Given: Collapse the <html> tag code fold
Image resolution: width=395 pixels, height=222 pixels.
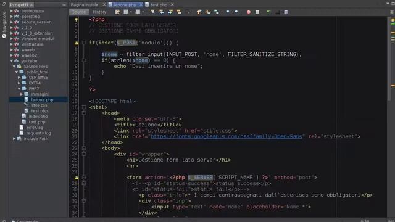Looking at the screenshot, I should [84, 107].
